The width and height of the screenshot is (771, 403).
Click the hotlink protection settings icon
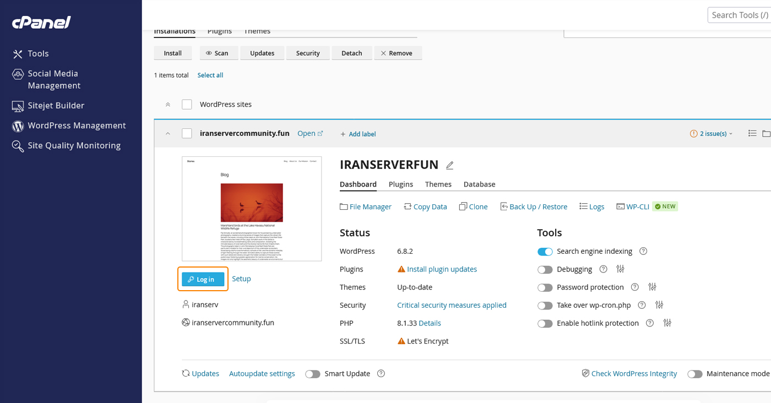[667, 323]
